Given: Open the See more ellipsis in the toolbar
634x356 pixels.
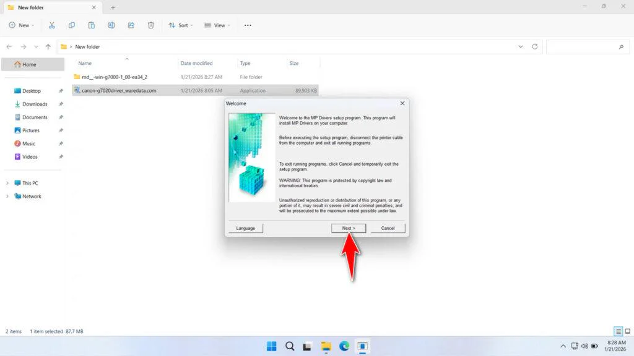Looking at the screenshot, I should pyautogui.click(x=248, y=25).
